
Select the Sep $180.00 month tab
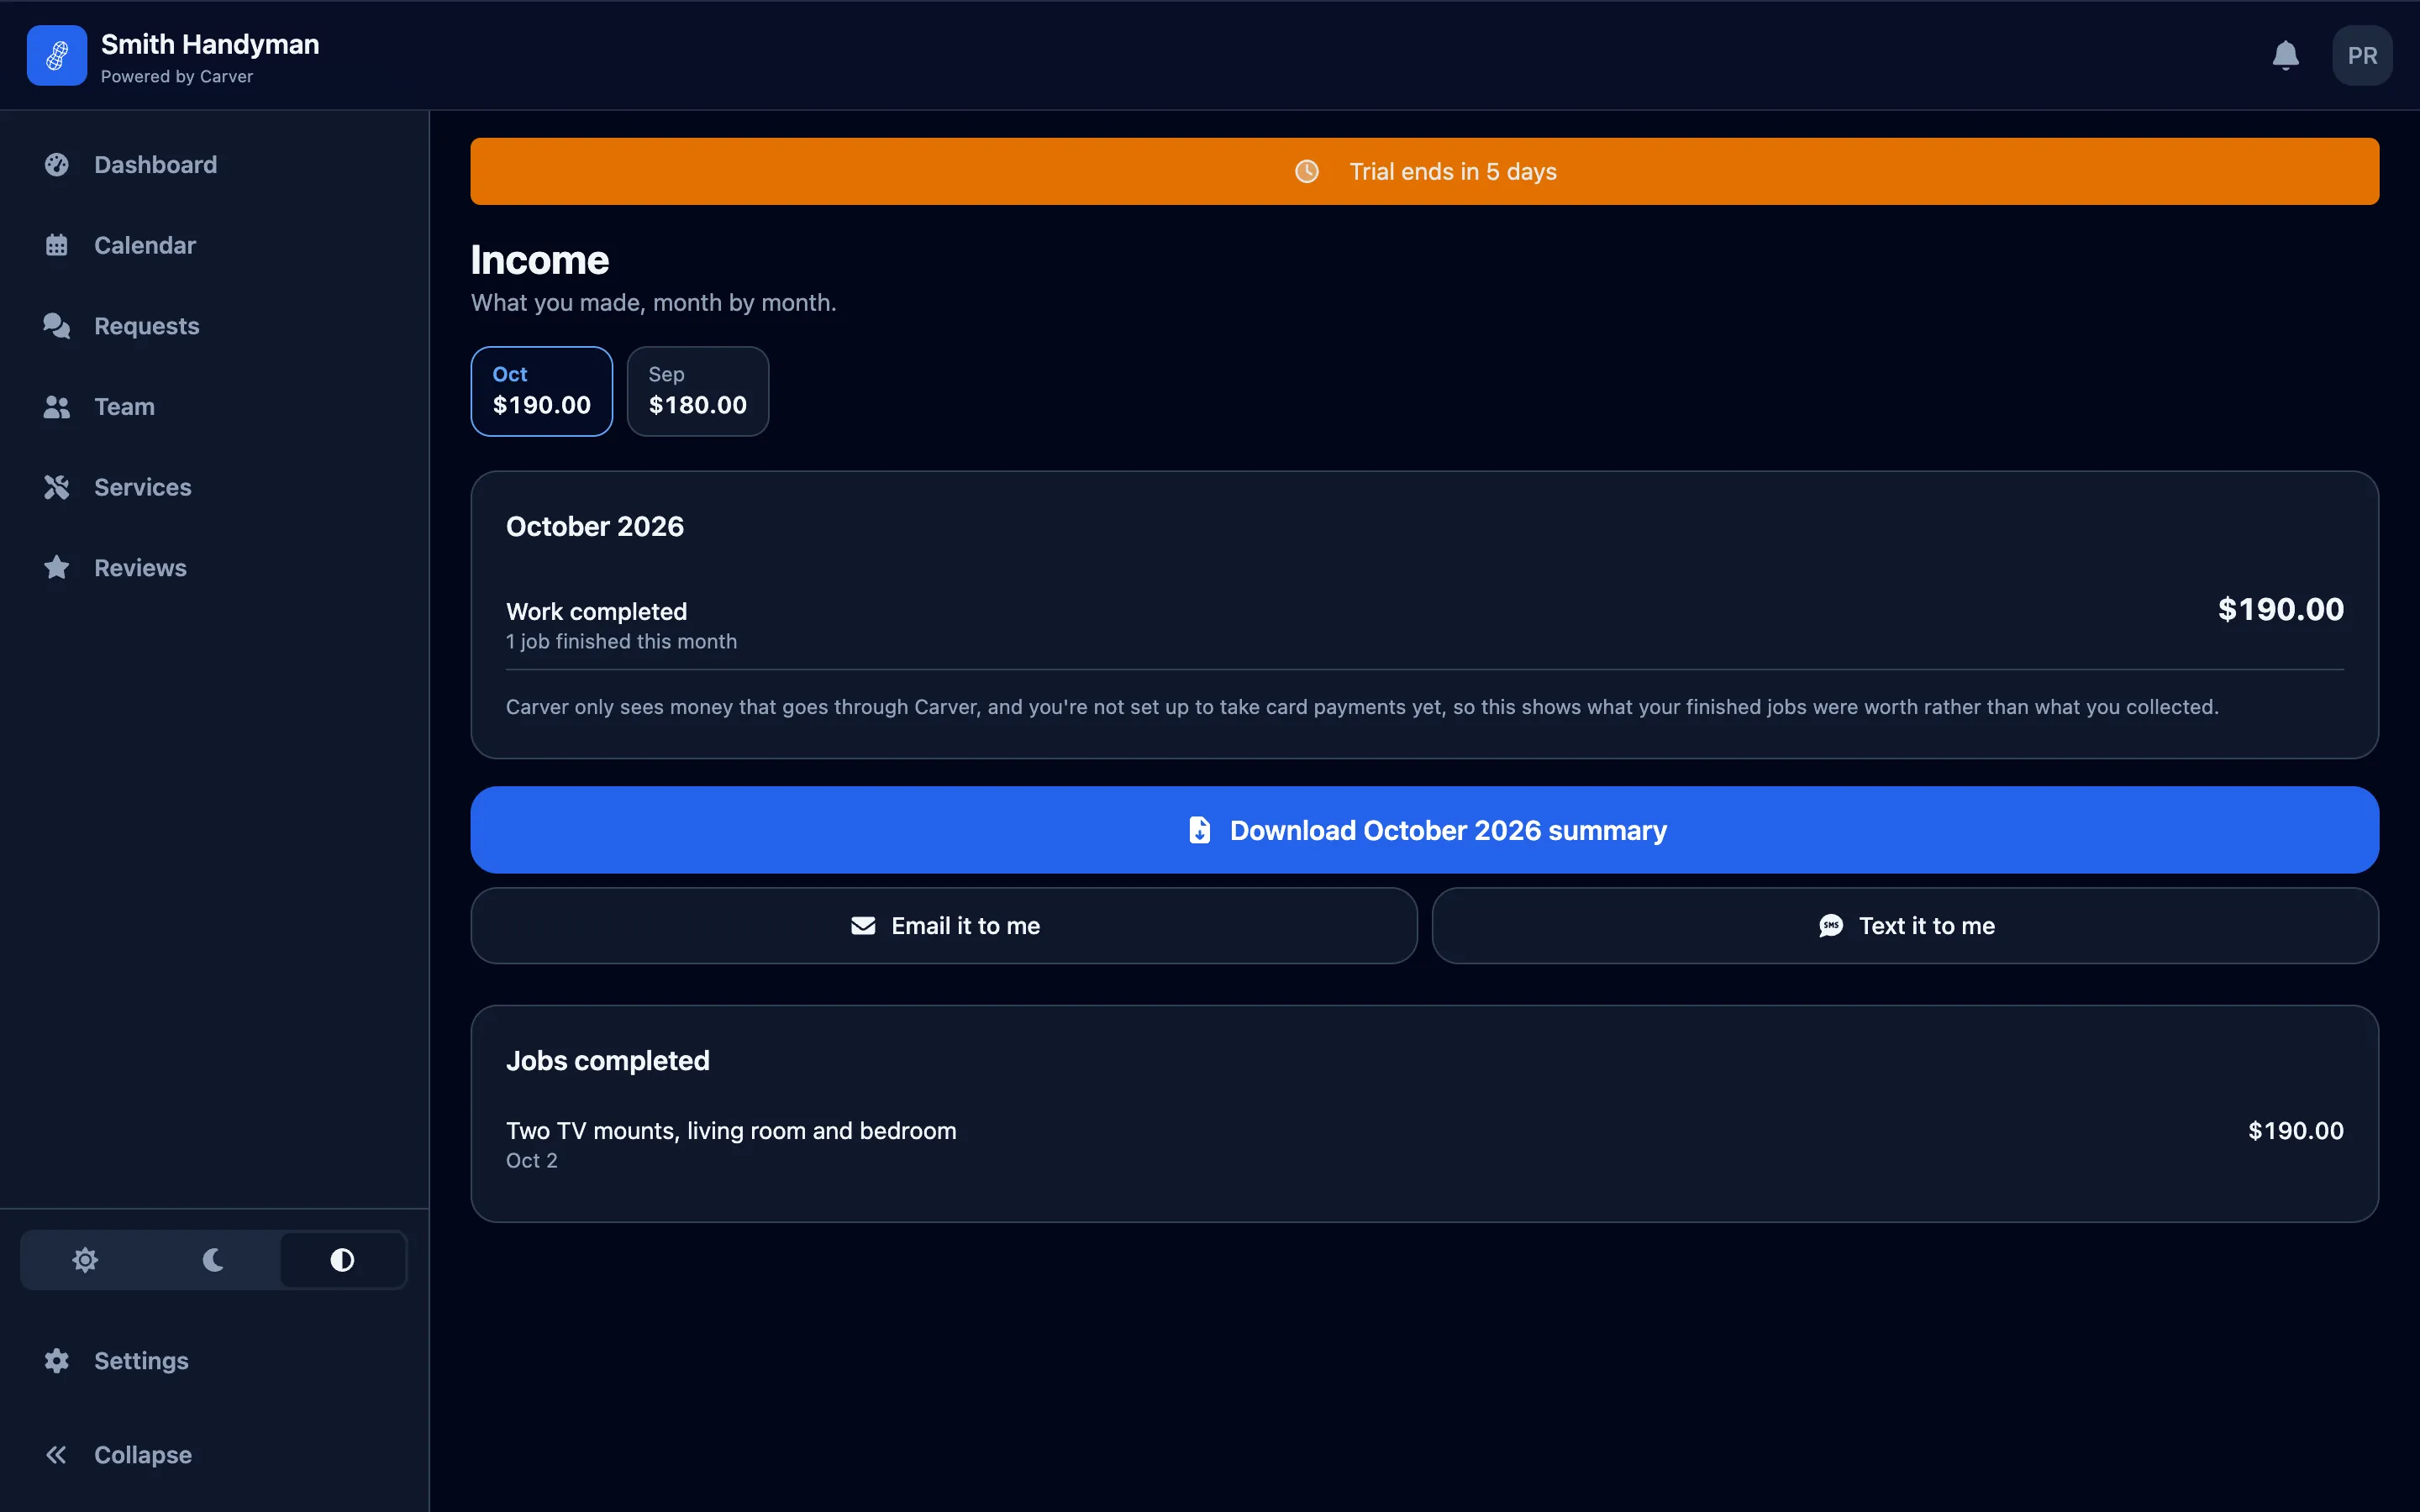[x=698, y=391]
